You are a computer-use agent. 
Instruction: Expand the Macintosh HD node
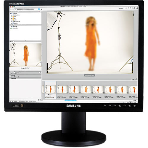(x=12, y=22)
